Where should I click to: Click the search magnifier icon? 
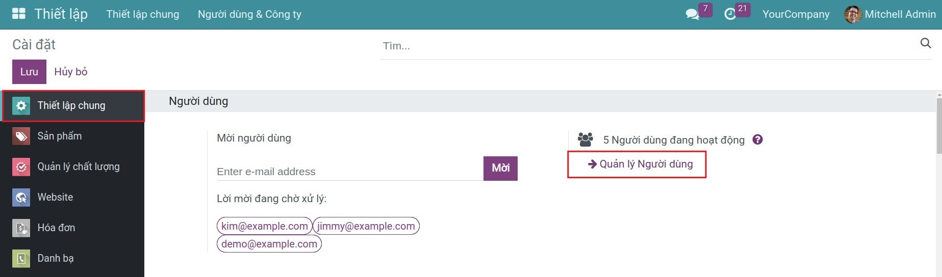(x=925, y=43)
